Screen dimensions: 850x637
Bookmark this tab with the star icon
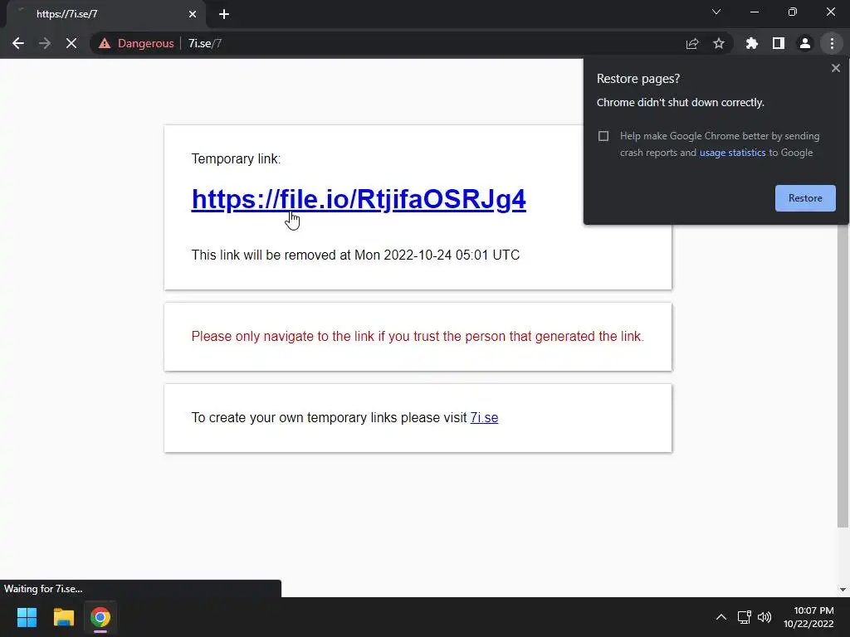719,43
